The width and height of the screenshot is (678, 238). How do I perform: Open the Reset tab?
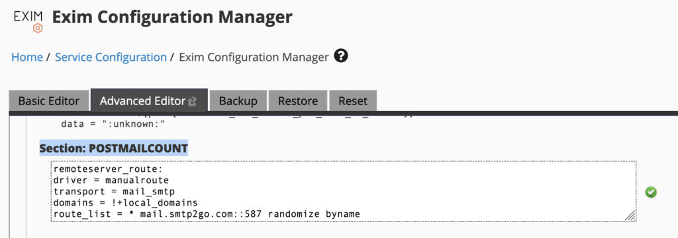pos(353,101)
